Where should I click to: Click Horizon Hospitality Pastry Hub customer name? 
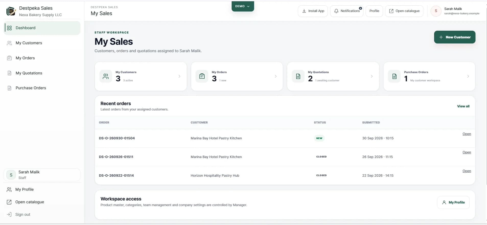(x=215, y=176)
